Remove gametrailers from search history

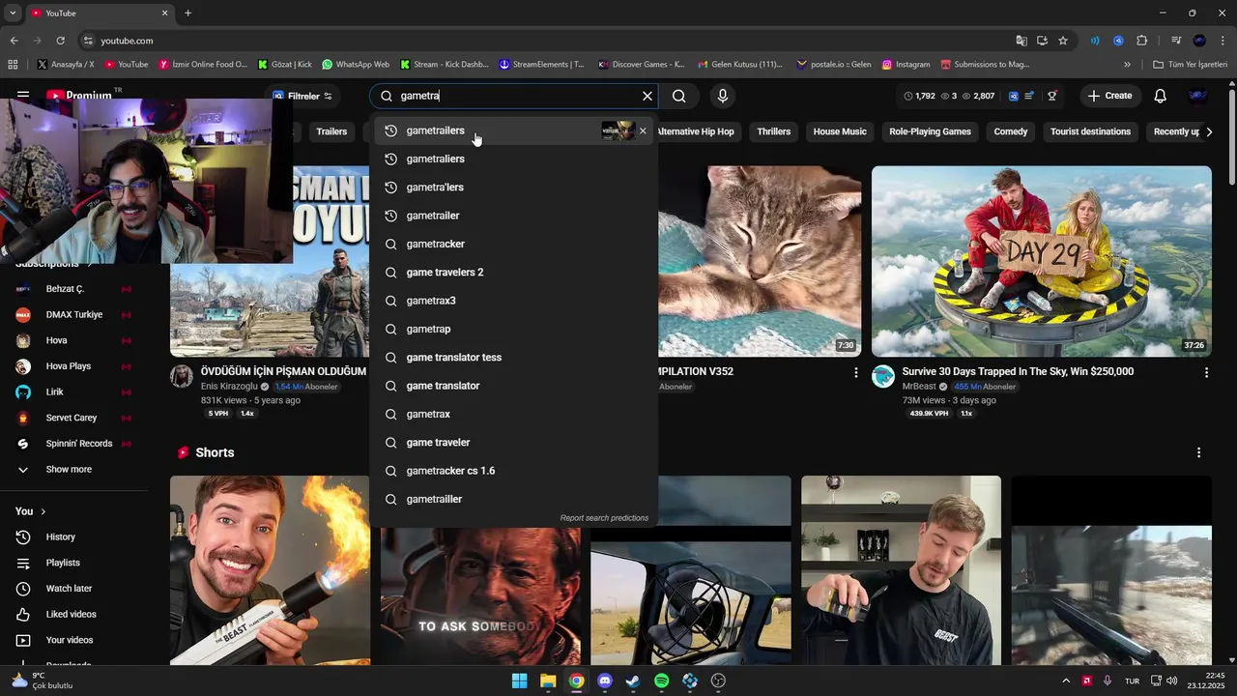click(643, 130)
